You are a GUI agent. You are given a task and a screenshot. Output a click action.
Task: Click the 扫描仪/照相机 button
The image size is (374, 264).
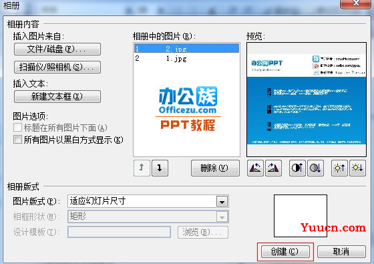57,67
